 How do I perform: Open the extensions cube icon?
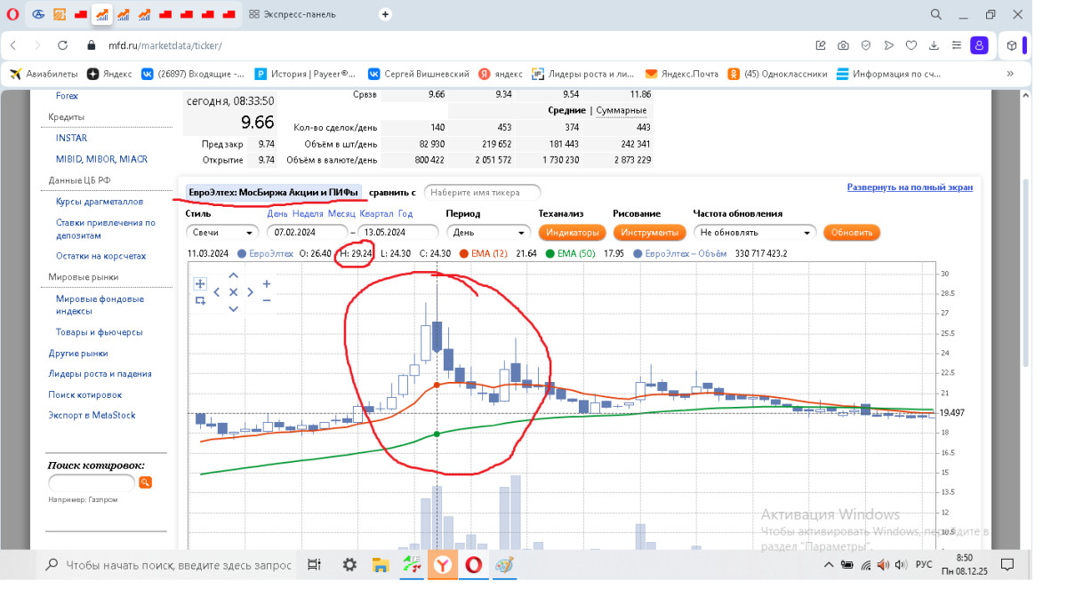[1012, 45]
